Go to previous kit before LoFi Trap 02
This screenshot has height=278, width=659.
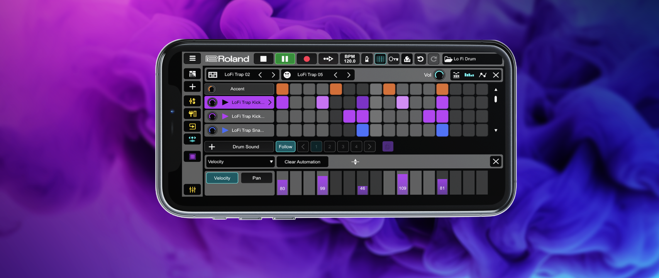(x=260, y=75)
